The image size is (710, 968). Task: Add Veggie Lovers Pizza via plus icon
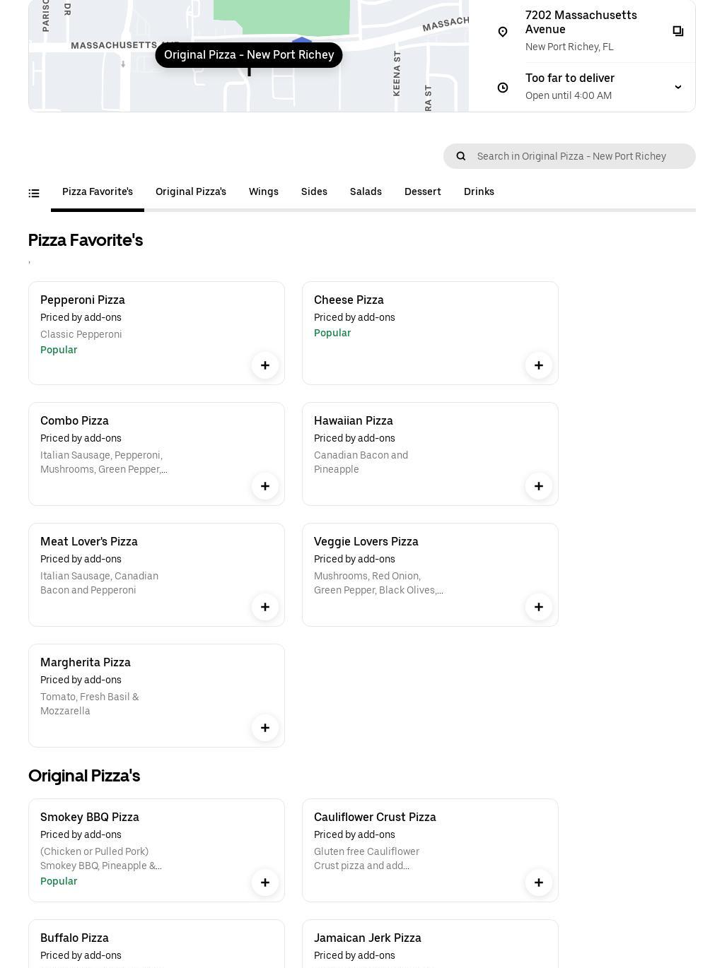(x=539, y=607)
